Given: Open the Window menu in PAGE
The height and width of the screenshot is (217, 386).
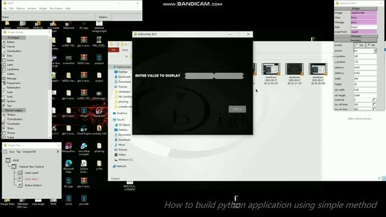Looking at the screenshot, I should pyautogui.click(x=32, y=8).
